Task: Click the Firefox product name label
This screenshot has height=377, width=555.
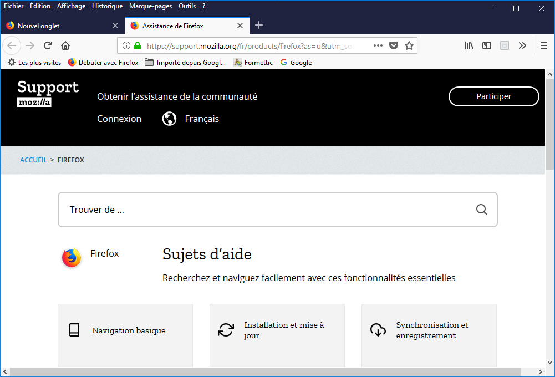Action: 104,253
